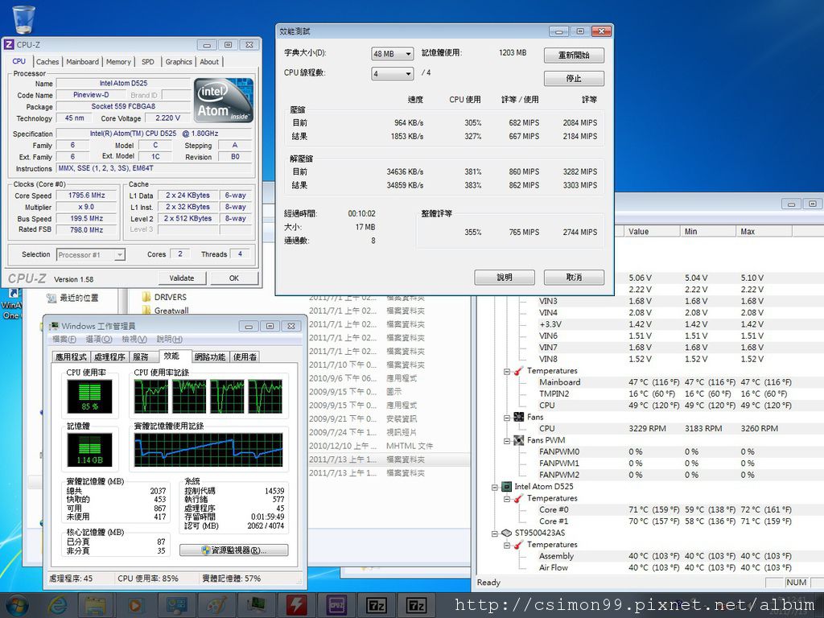Click the fan icon next to Fans
The height and width of the screenshot is (618, 824).
coord(519,417)
